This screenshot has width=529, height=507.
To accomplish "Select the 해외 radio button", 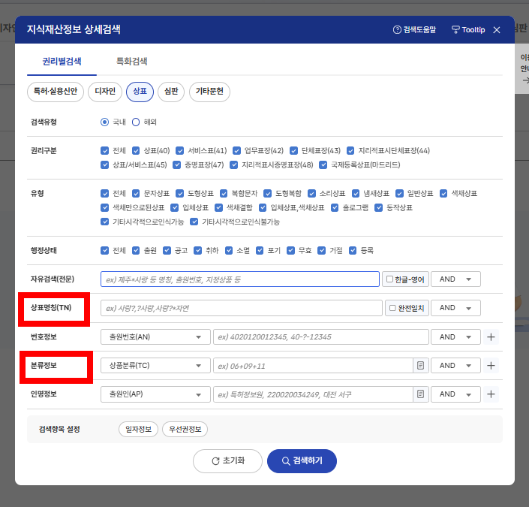I will coord(136,122).
